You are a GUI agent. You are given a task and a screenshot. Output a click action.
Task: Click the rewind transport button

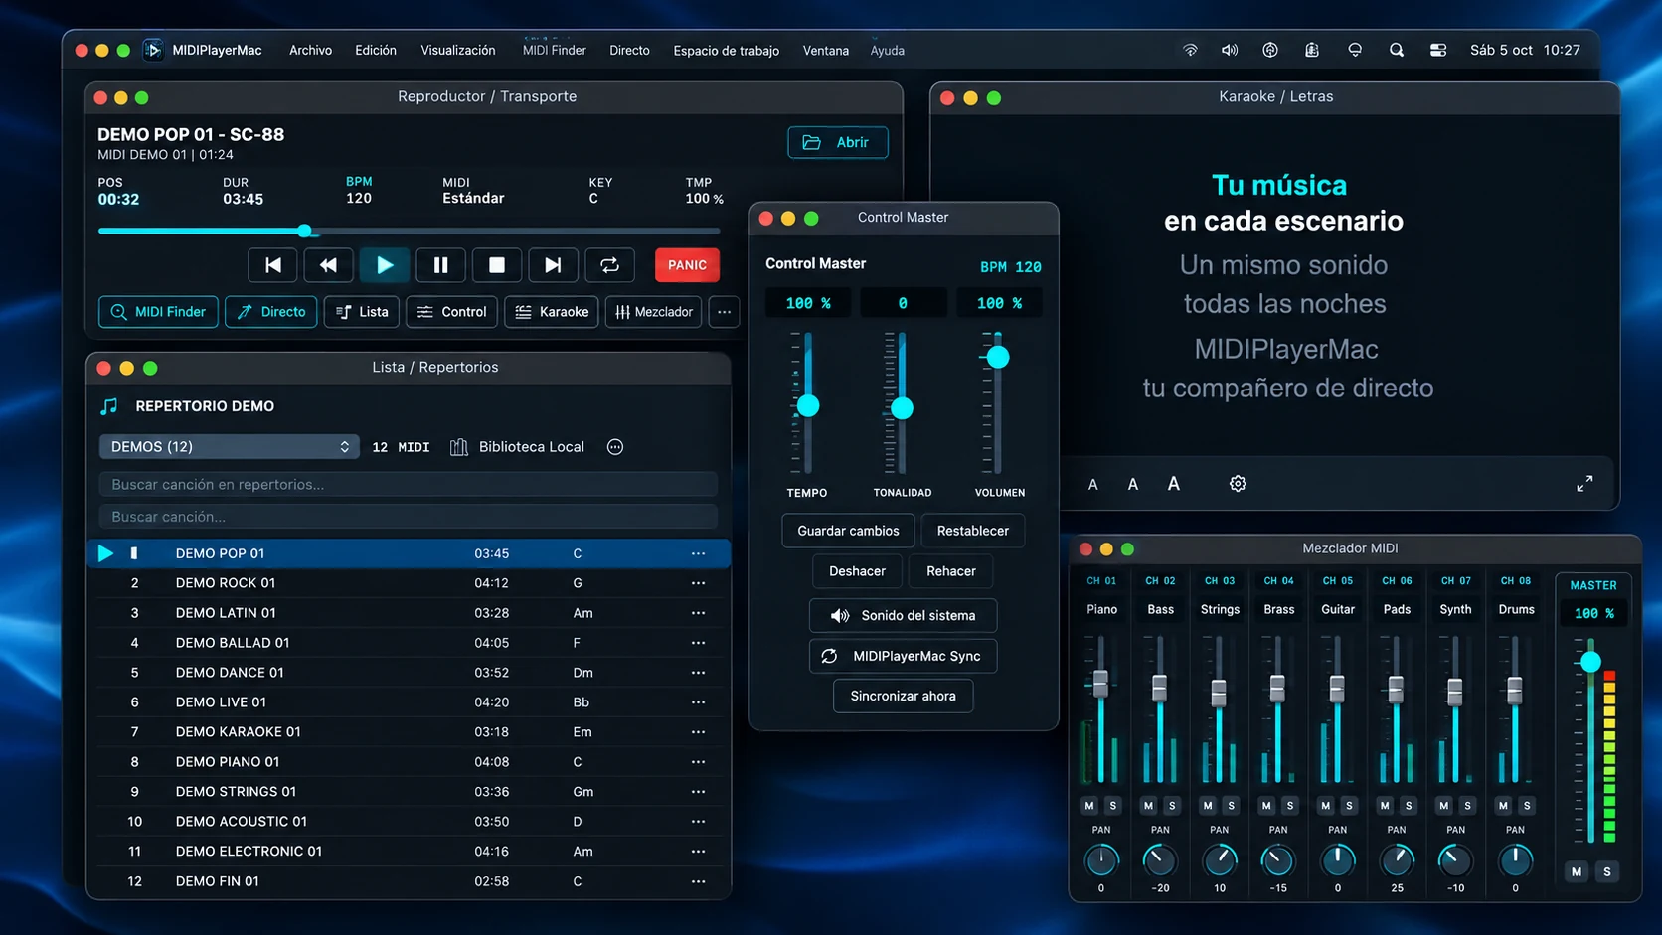329,265
